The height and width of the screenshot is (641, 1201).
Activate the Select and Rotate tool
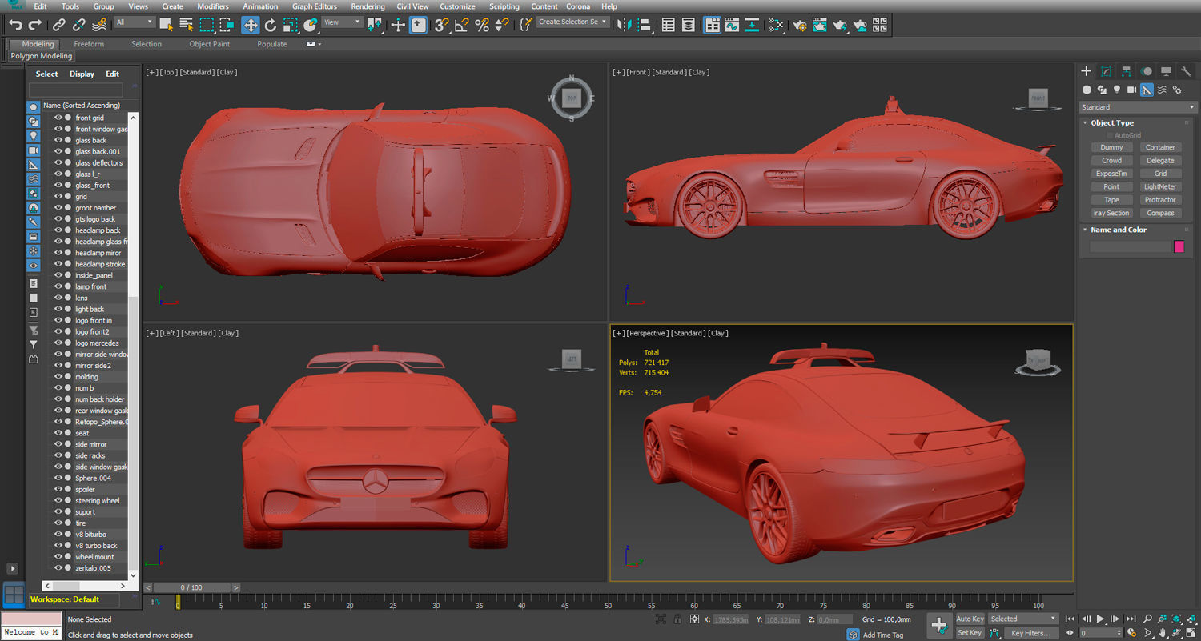(x=271, y=25)
